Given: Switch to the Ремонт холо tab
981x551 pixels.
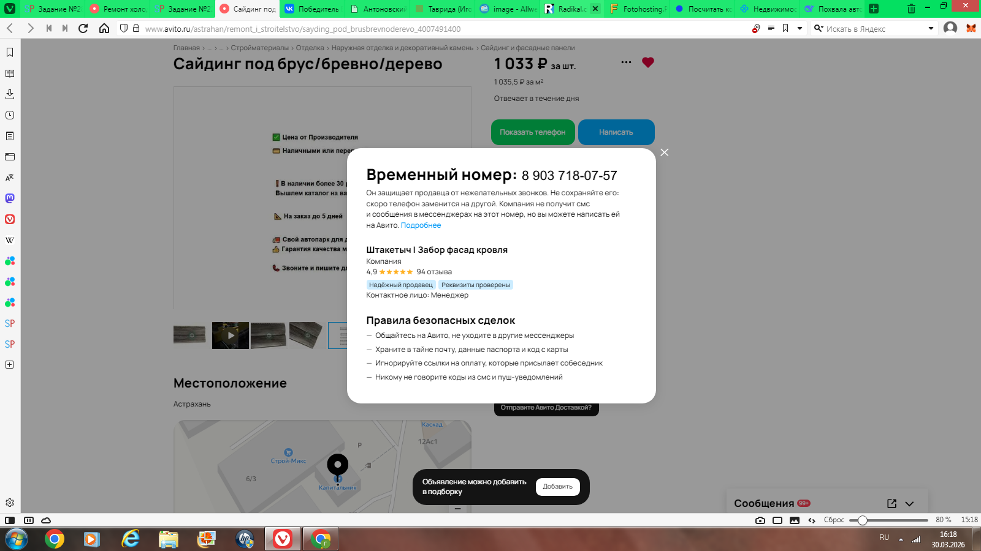Looking at the screenshot, I should [x=118, y=9].
